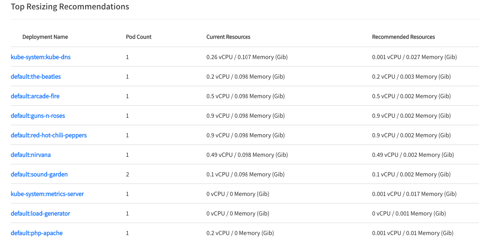This screenshot has height=246, width=479.
Task: Click the Pod Count column header
Action: [x=139, y=37]
